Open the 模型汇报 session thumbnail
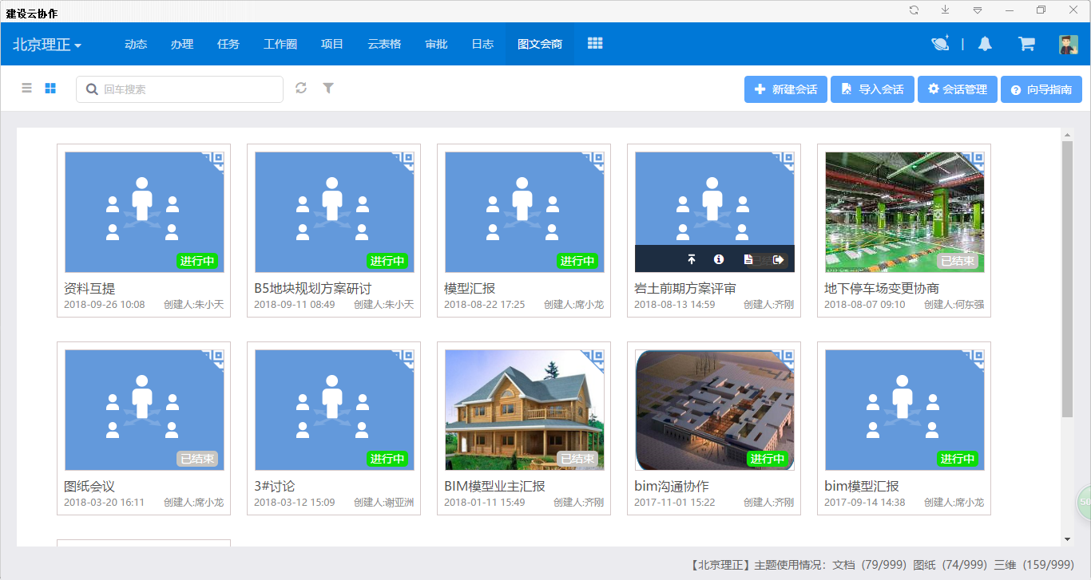The image size is (1091, 580). tap(524, 212)
